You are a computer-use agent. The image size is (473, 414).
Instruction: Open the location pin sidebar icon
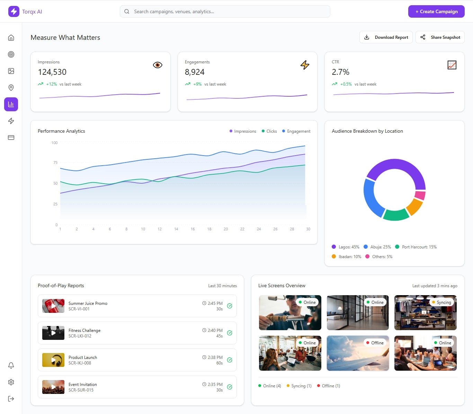click(x=11, y=88)
